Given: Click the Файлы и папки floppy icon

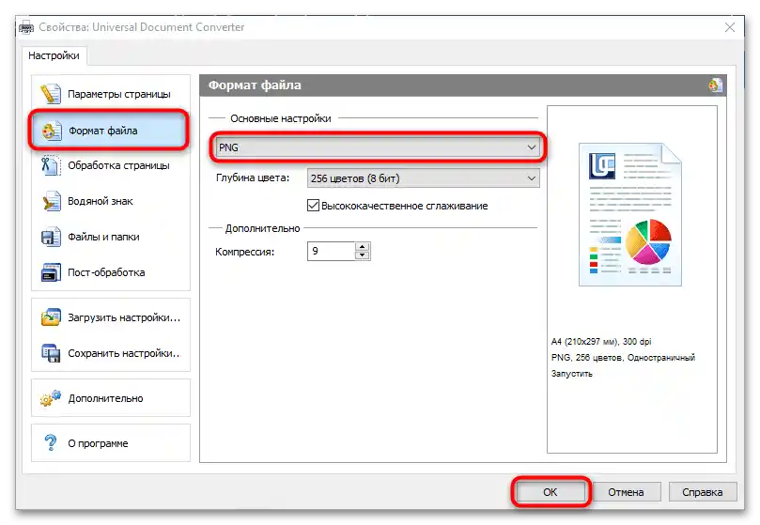Looking at the screenshot, I should click(51, 237).
